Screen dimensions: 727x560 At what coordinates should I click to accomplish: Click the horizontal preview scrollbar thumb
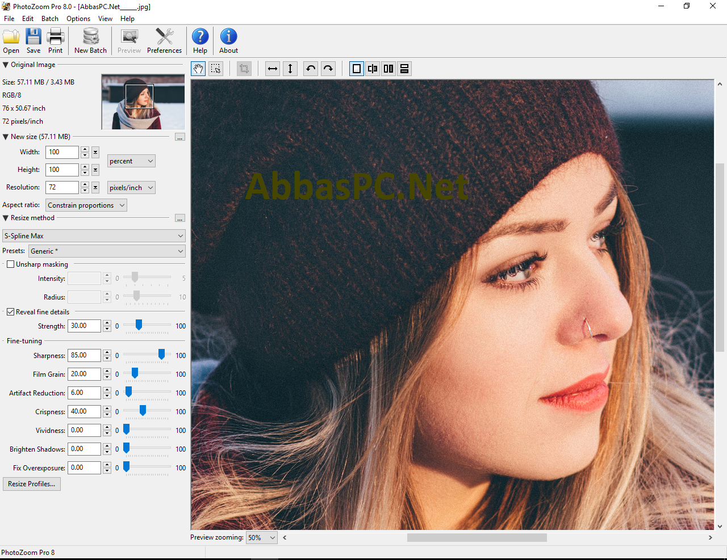477,537
